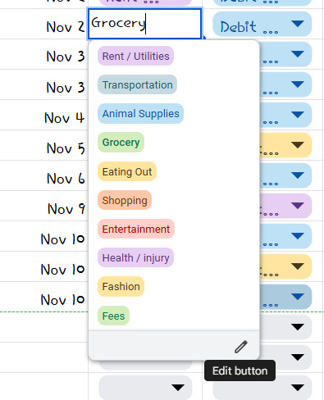Open the blue dropdown arrow on Nov 4 row
The image size is (324, 400).
tap(298, 114)
